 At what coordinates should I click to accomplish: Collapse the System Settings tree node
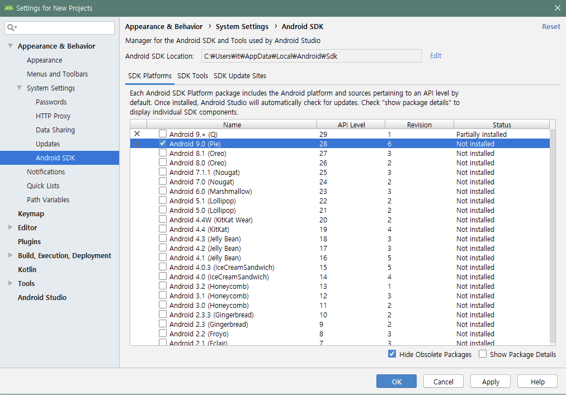pyautogui.click(x=20, y=88)
